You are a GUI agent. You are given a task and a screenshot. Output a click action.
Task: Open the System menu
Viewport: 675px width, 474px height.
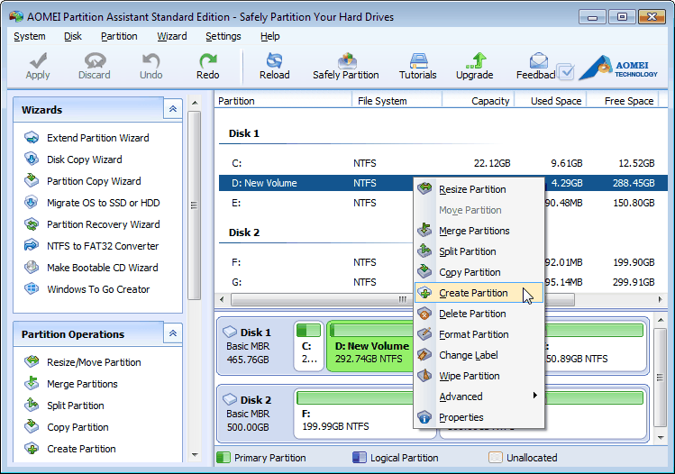click(29, 36)
